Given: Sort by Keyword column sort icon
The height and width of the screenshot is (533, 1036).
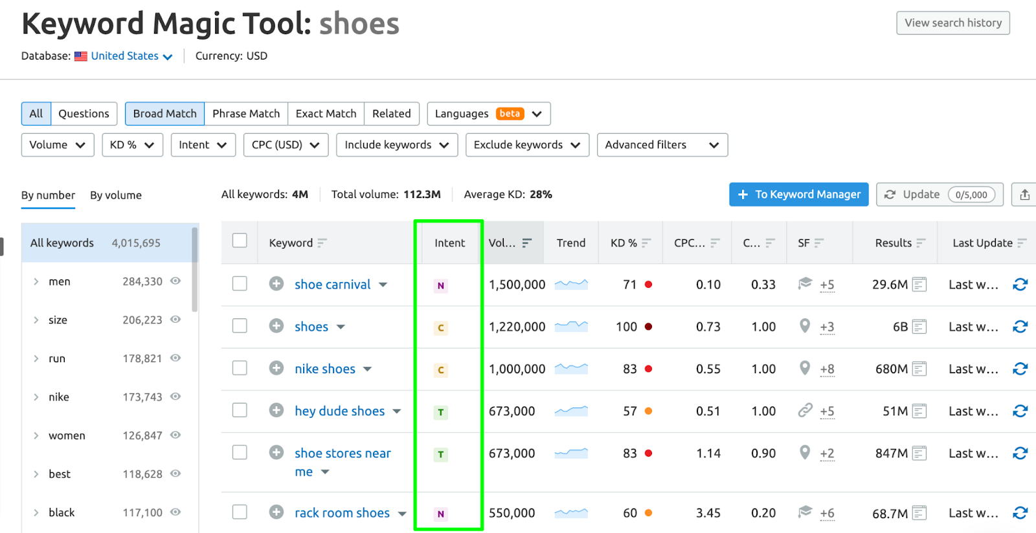Looking at the screenshot, I should pyautogui.click(x=322, y=243).
